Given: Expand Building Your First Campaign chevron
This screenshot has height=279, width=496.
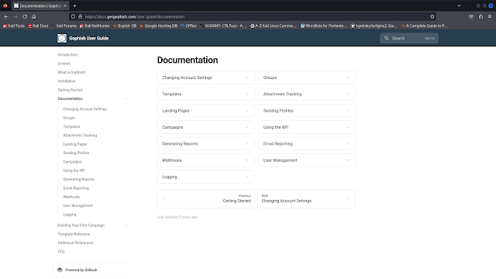Looking at the screenshot, I should (x=126, y=226).
